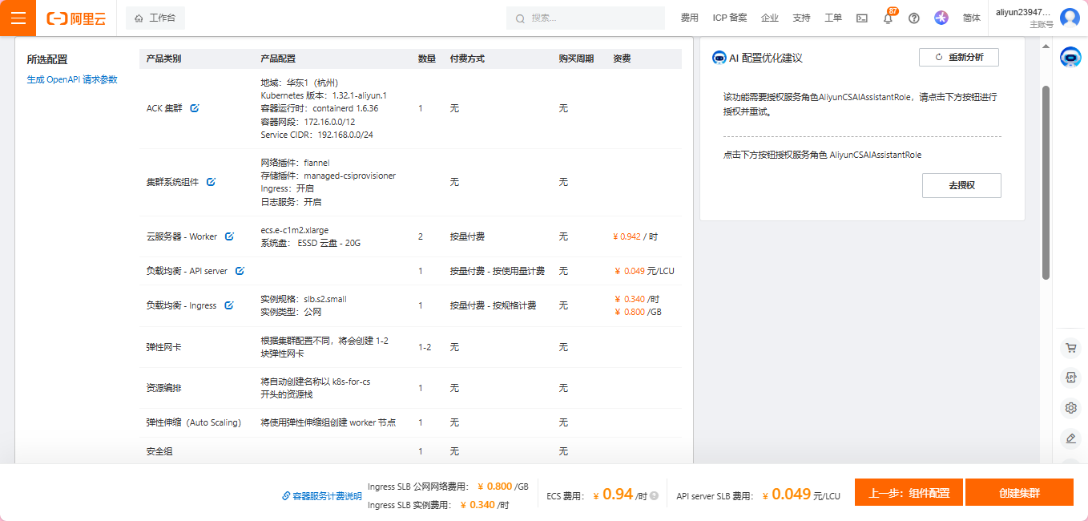The width and height of the screenshot is (1088, 521).
Task: Click the 安全组 row label
Action: click(x=159, y=451)
